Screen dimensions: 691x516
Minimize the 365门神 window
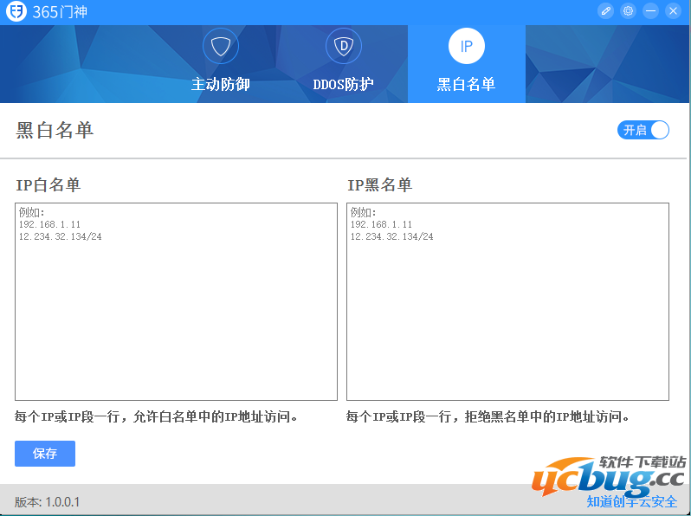[650, 11]
